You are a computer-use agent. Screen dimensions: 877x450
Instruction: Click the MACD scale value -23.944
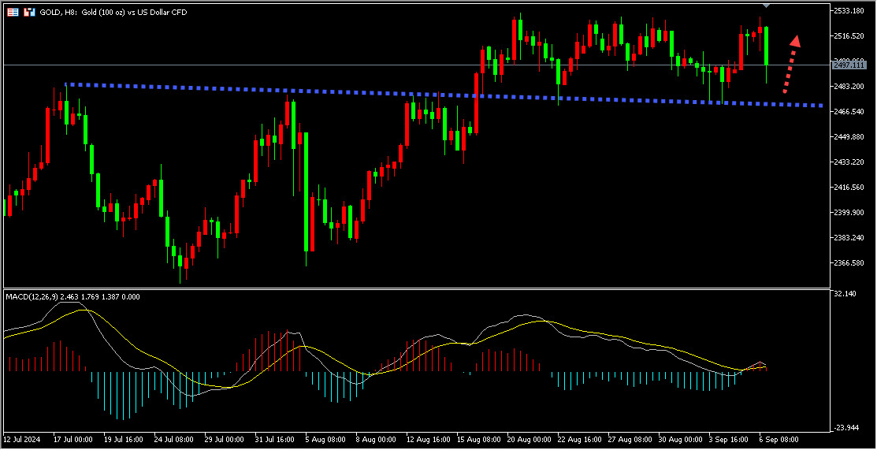point(845,428)
